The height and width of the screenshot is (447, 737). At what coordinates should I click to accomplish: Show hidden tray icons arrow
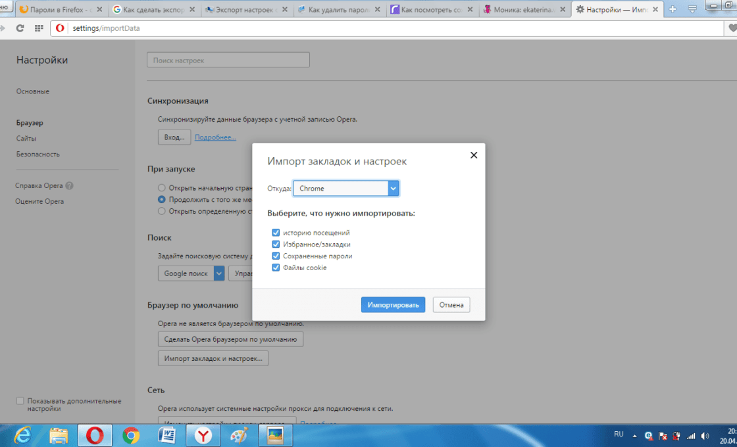tap(634, 435)
